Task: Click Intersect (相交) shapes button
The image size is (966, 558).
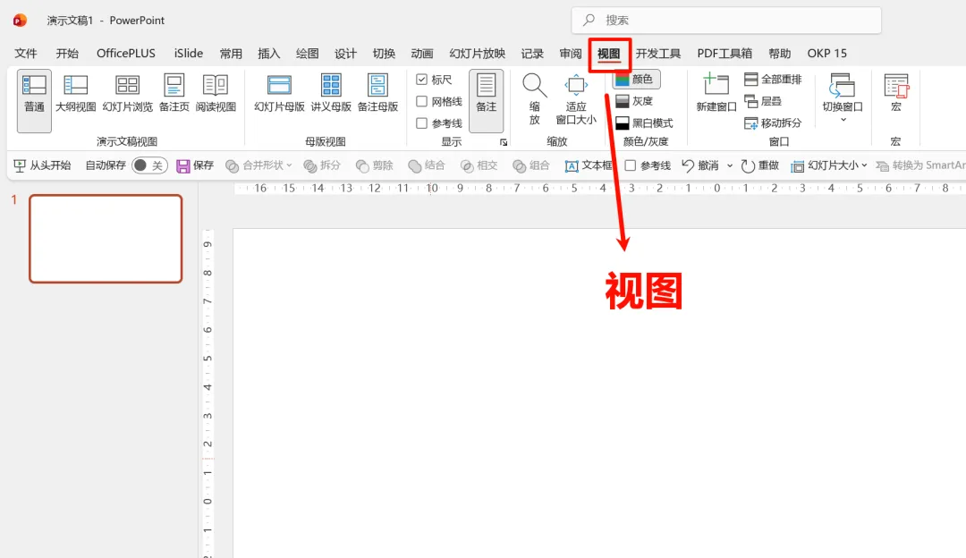Action: [x=479, y=165]
